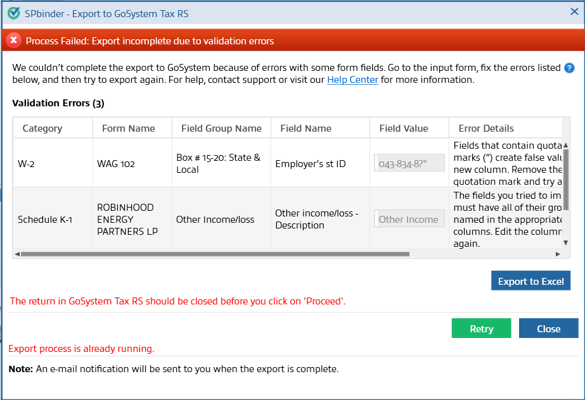Click the Export to Excel button
Screen dimensions: 585x400
tap(530, 280)
